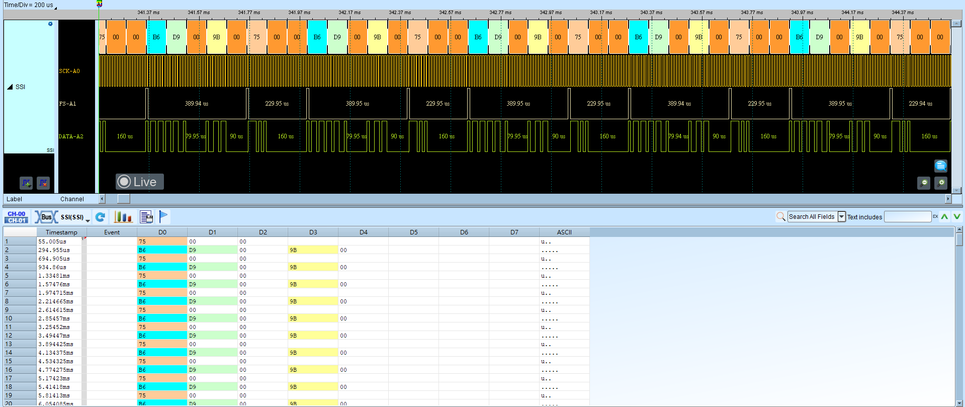Open the SSI channel settings gear
Image resolution: width=965 pixels, height=407 pixels.
coord(50,24)
